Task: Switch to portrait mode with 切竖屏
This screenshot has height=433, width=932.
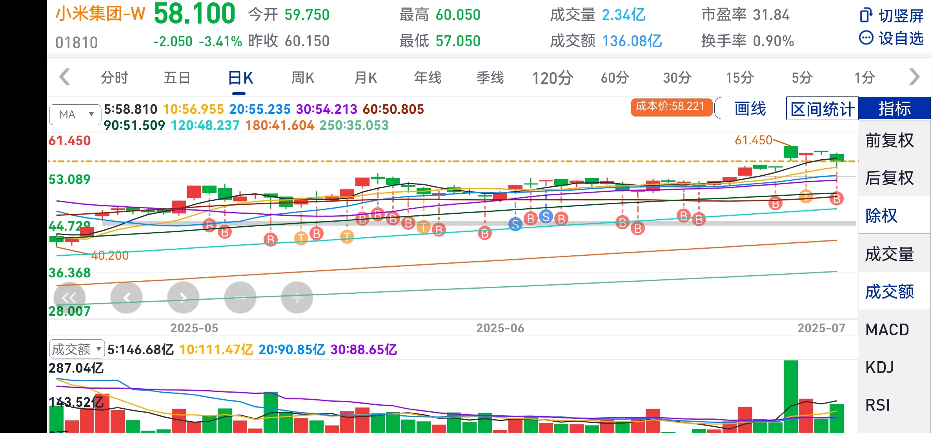Action: click(891, 16)
